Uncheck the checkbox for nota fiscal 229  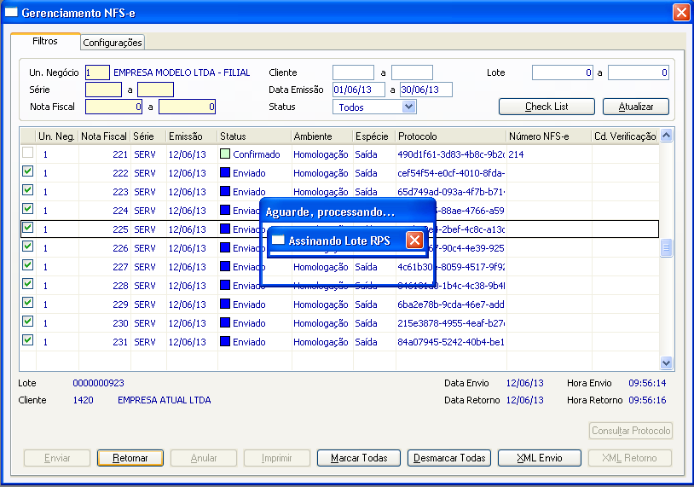click(28, 303)
